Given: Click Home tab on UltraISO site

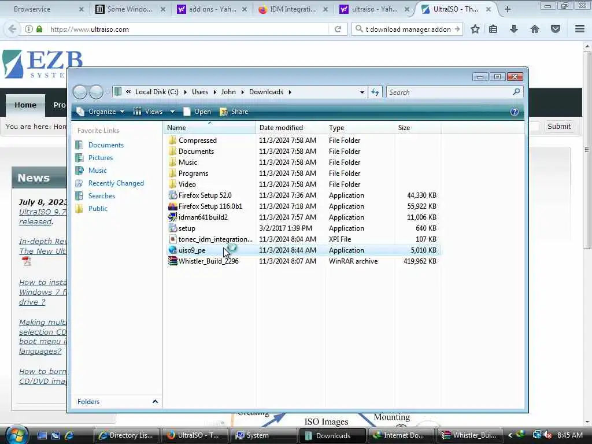Looking at the screenshot, I should coord(25,105).
